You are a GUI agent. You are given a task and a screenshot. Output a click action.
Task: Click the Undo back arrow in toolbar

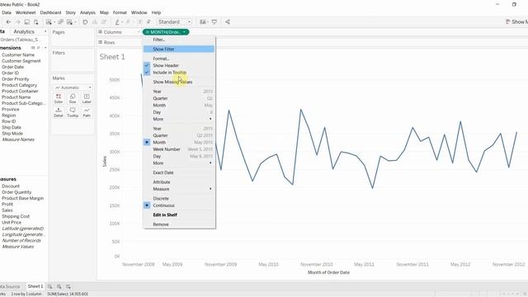tap(8, 22)
